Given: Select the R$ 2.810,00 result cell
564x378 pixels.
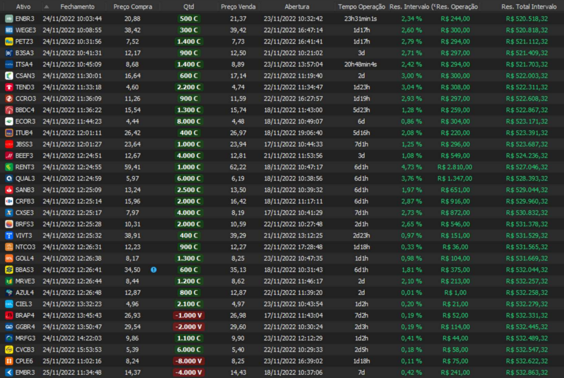Looking at the screenshot, I should tap(455, 167).
